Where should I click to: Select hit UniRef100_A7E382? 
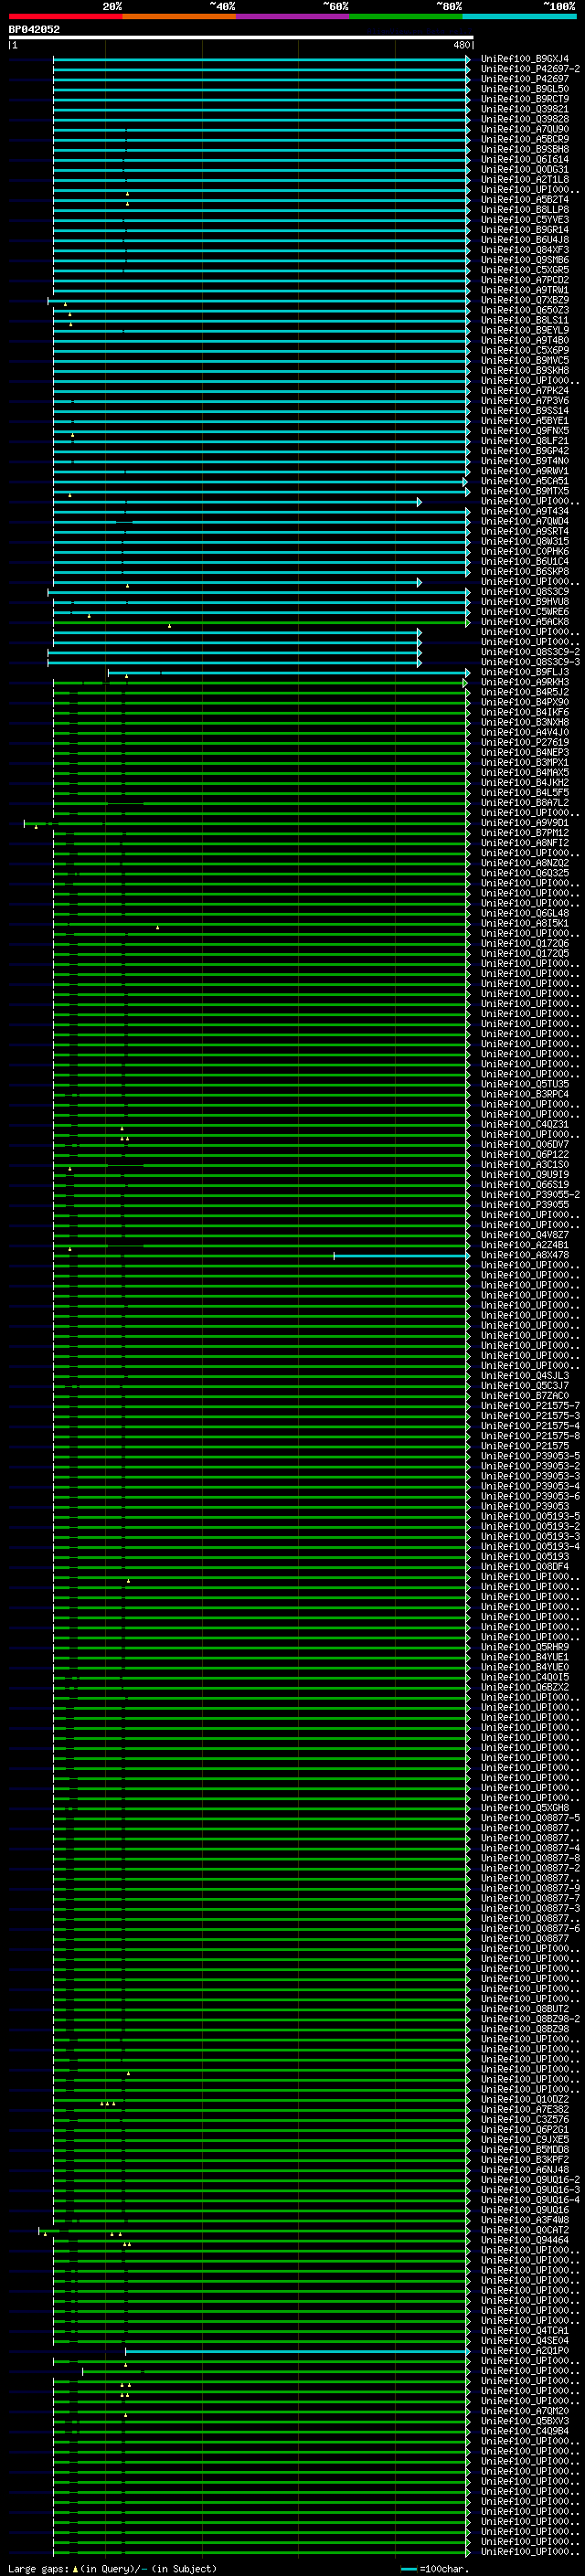click(525, 2109)
